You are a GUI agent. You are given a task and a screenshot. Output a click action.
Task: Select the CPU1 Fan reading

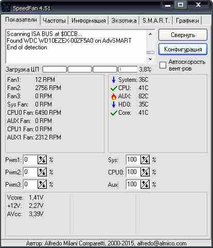click(x=29, y=129)
